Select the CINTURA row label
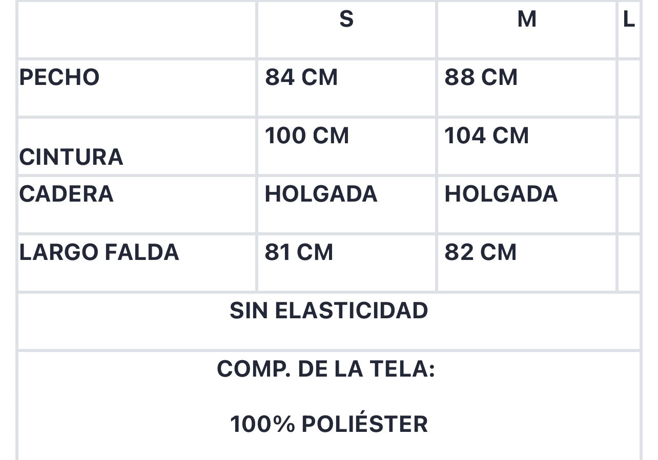The image size is (658, 460). point(71,157)
